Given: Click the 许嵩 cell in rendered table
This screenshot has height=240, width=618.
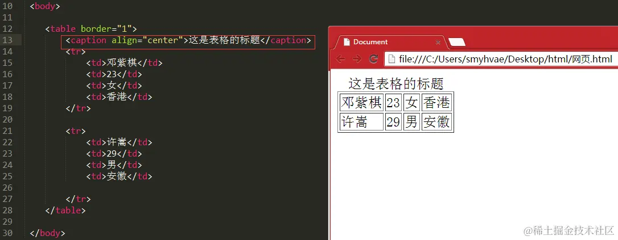Looking at the screenshot, I should [361, 122].
